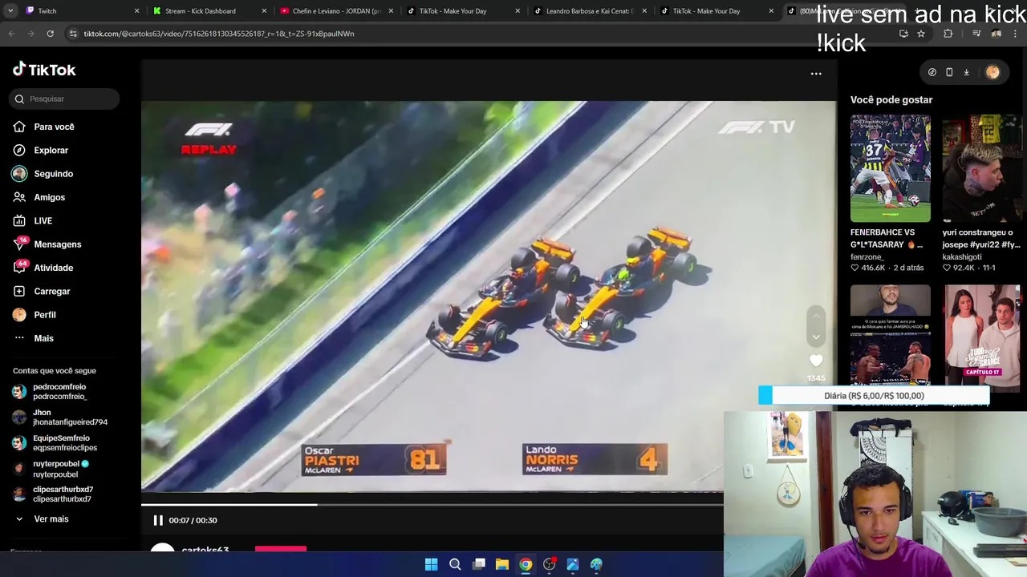Focus the Pesquisar search field
This screenshot has height=577, width=1027.
pyautogui.click(x=64, y=99)
